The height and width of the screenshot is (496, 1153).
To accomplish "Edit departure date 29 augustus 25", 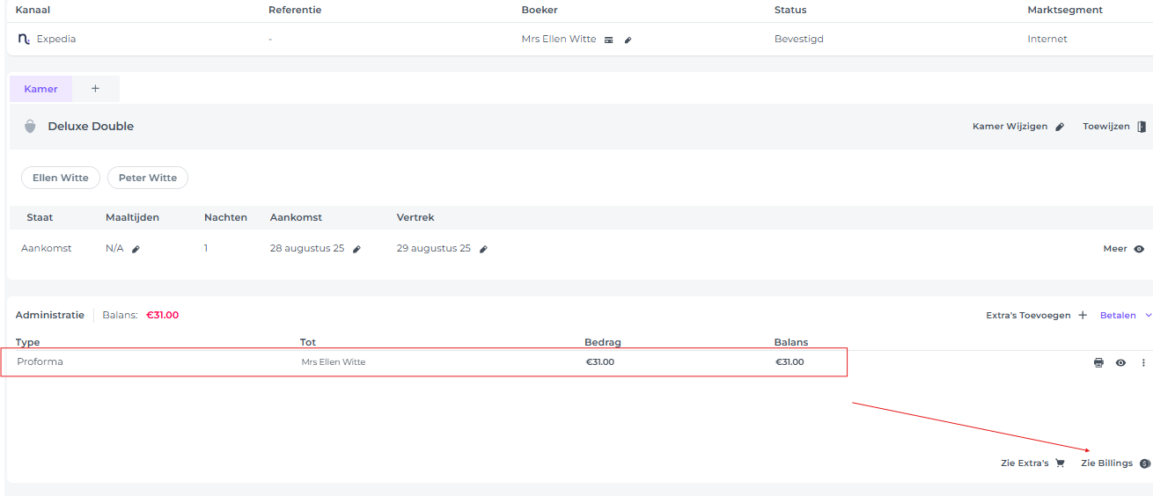I will pyautogui.click(x=483, y=249).
